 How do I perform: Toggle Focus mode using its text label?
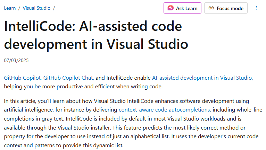coord(230,8)
